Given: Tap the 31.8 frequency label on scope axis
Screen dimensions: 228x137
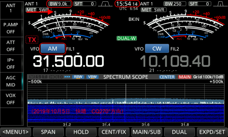Looking at the screenshot, I should coord(185,125).
